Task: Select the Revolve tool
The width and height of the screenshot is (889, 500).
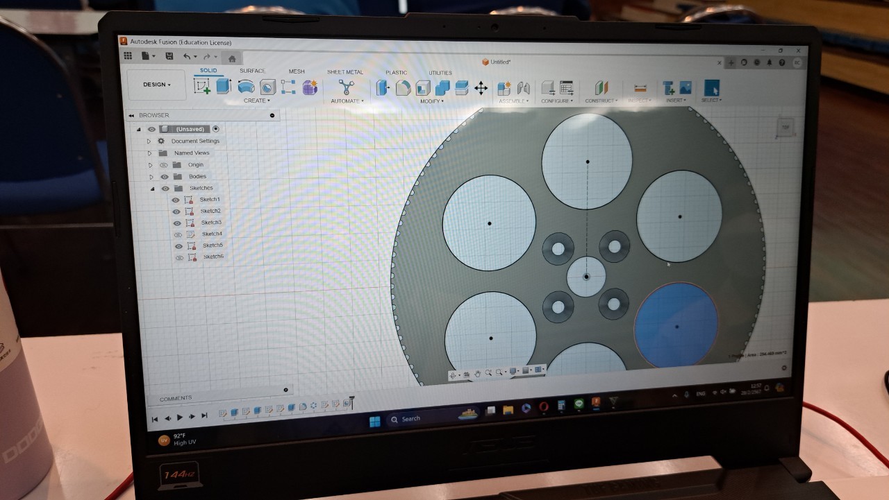Action: point(245,87)
